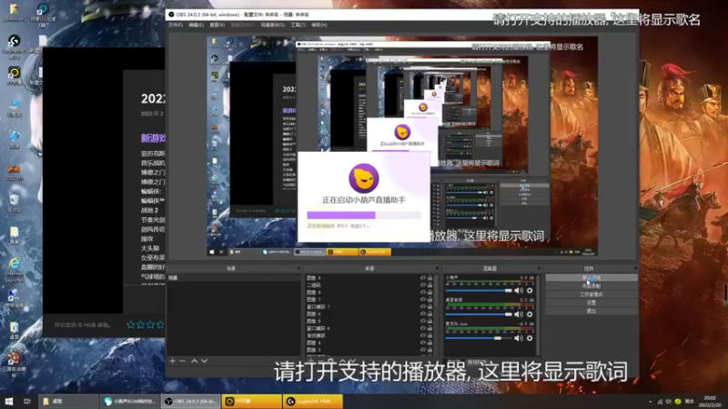Toggle the lock icon of 窗口捕获 7 source
Viewport: 728px width, 409px height.
point(430,306)
